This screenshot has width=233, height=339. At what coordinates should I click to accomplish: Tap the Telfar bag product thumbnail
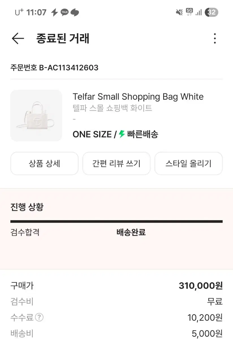coord(36,116)
